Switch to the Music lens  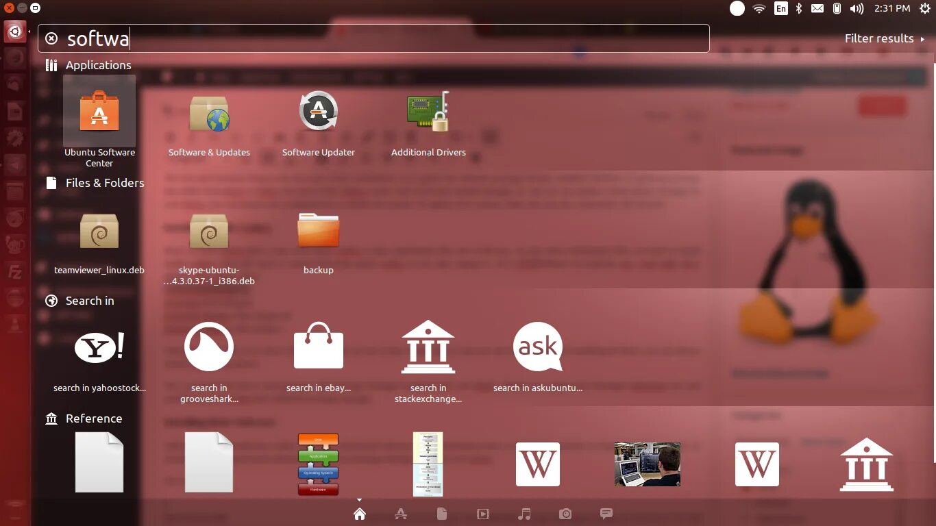[x=524, y=514]
